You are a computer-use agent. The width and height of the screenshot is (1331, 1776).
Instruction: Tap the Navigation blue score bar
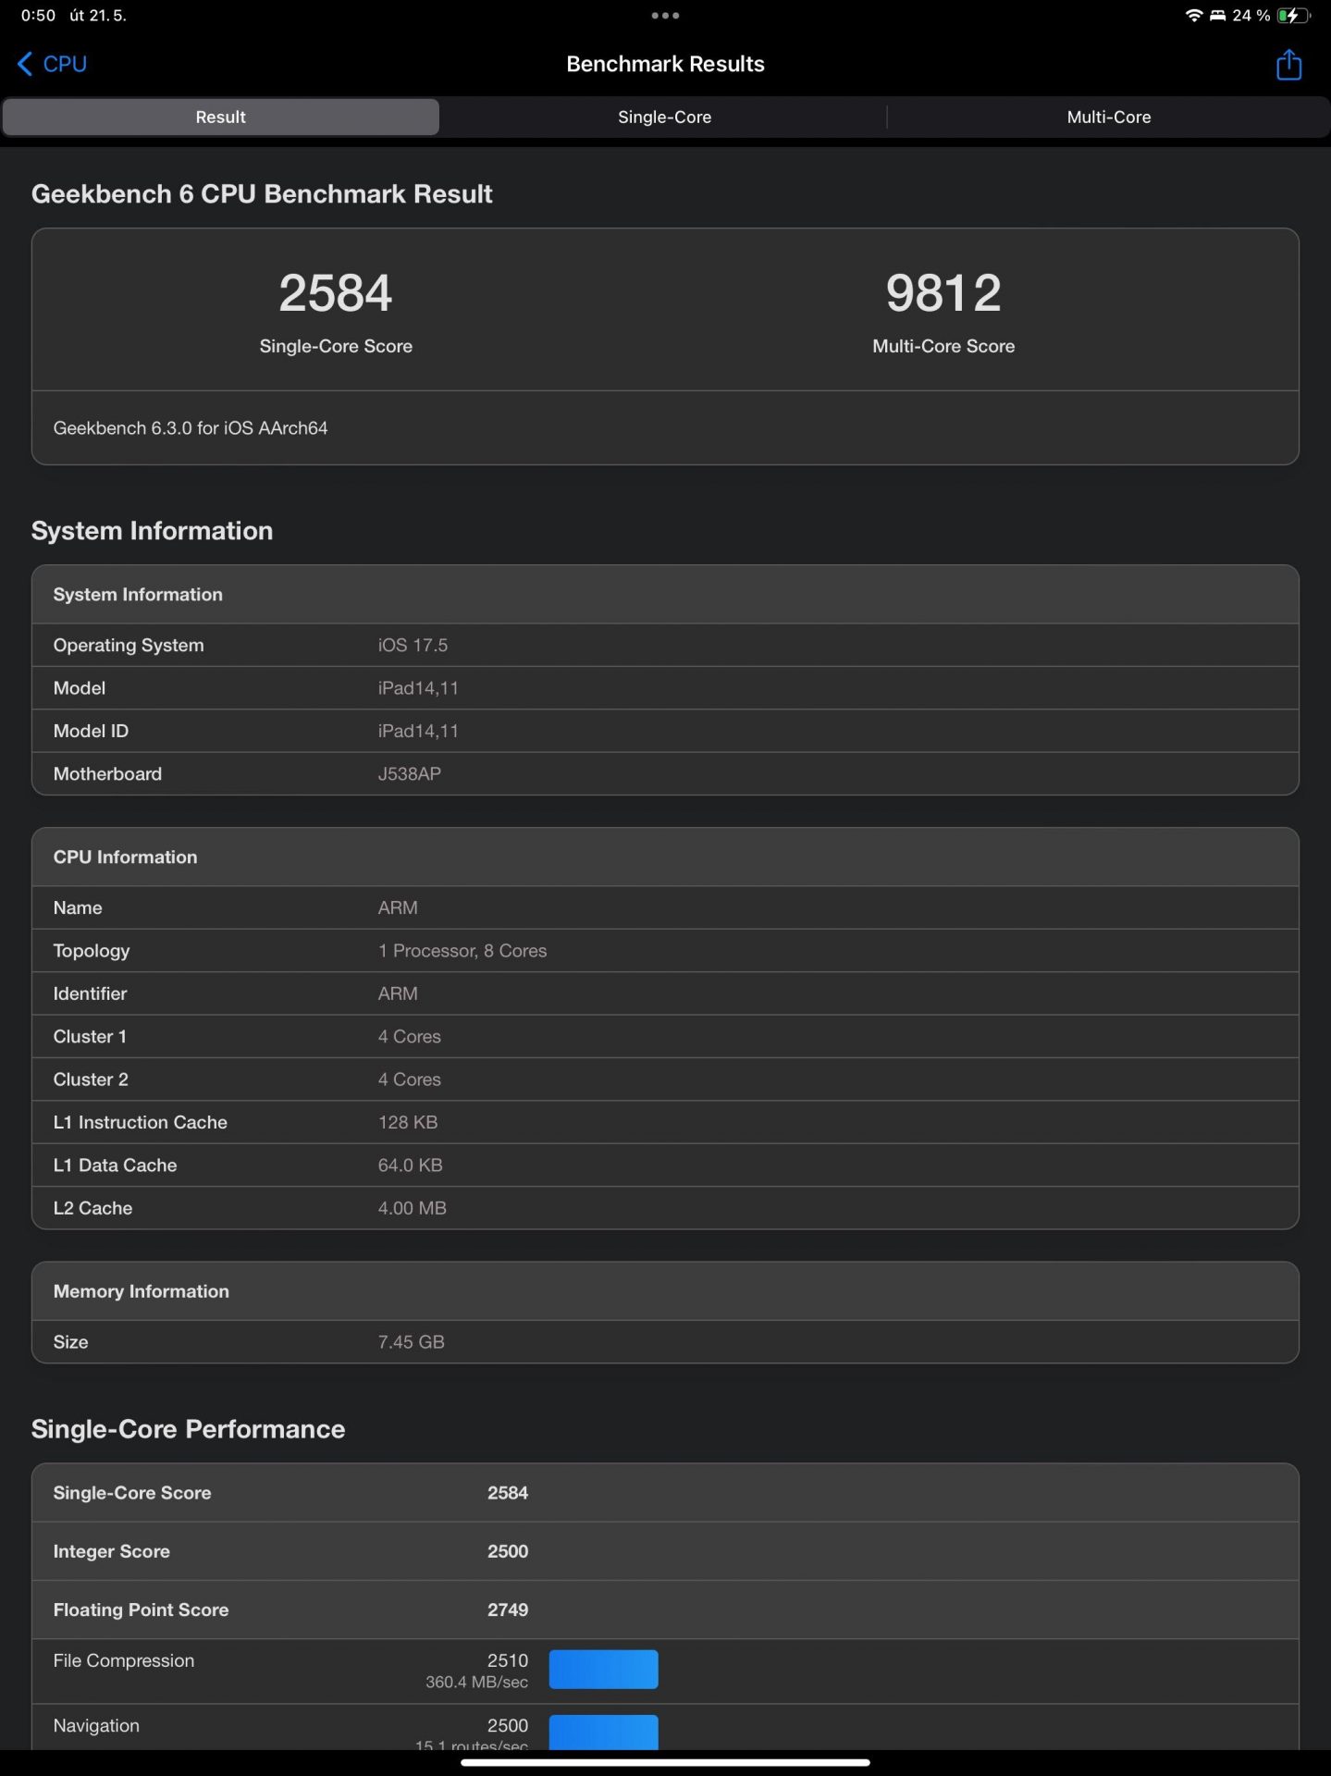603,1732
